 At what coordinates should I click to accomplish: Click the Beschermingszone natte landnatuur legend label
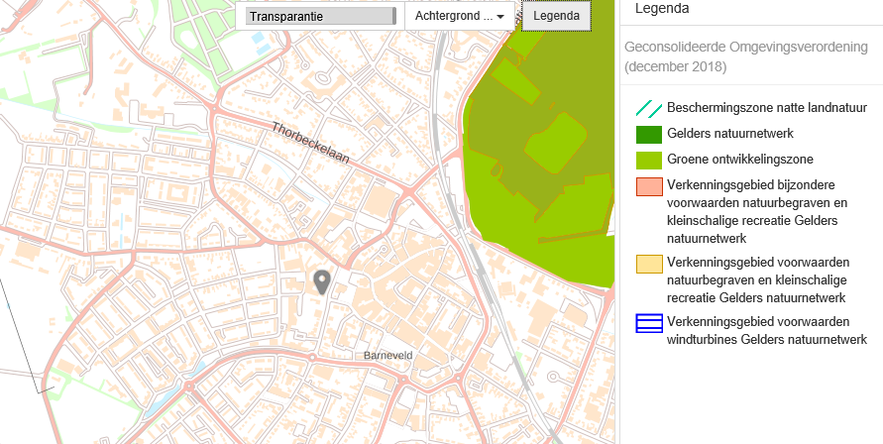coord(767,108)
